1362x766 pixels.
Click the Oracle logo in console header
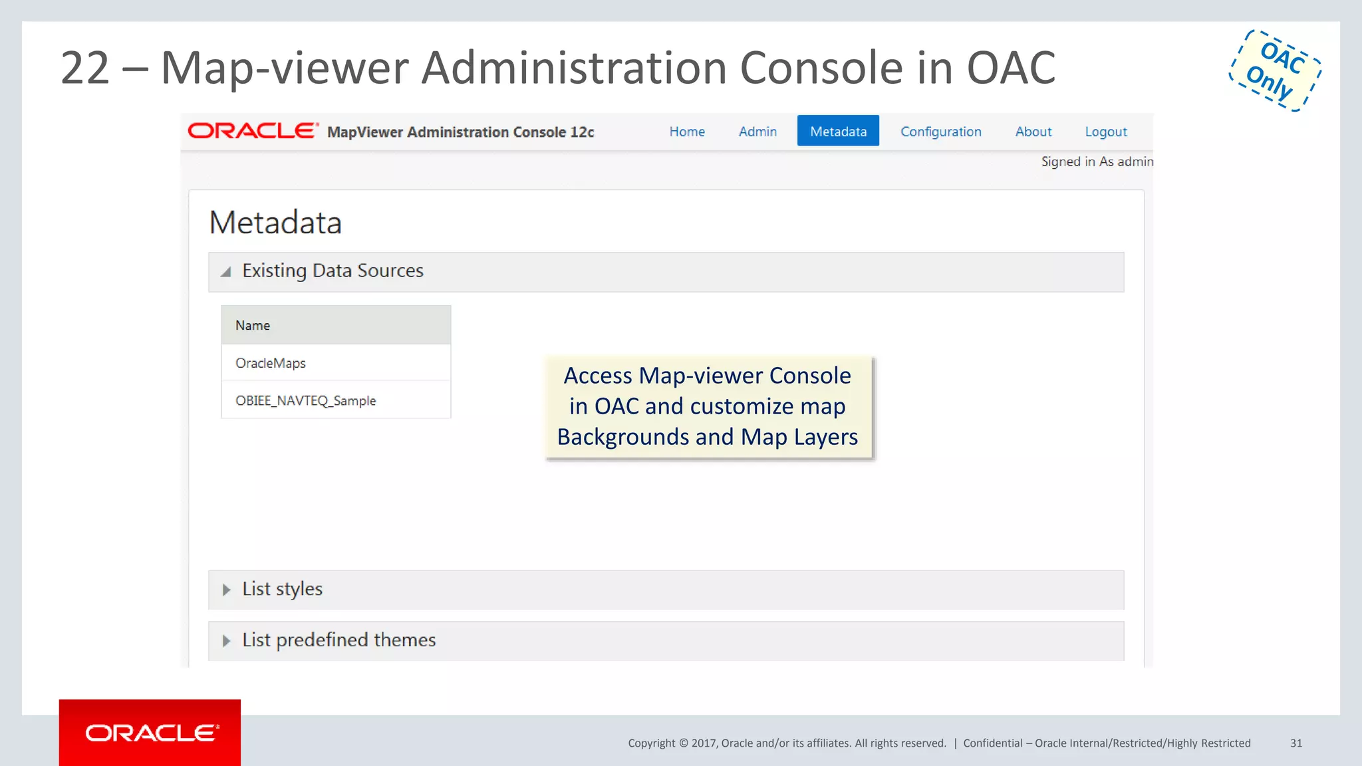pos(253,130)
